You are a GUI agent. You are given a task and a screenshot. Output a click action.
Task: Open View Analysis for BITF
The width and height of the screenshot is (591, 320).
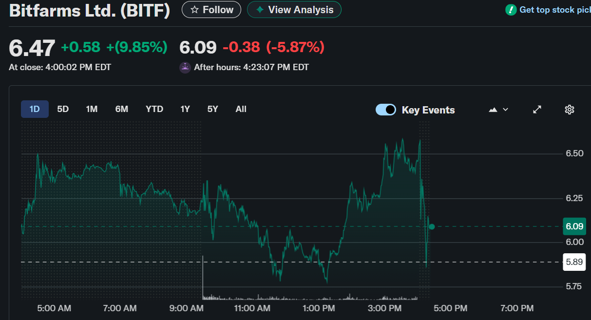click(x=294, y=10)
